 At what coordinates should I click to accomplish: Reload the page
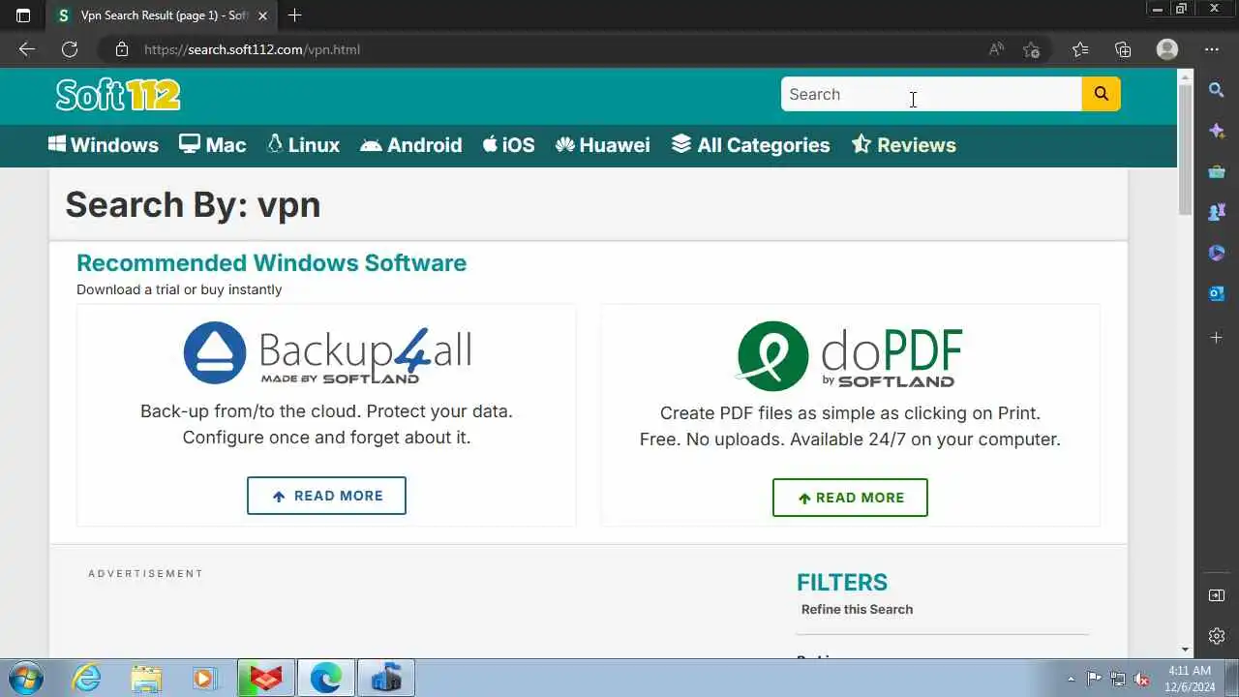coord(70,49)
